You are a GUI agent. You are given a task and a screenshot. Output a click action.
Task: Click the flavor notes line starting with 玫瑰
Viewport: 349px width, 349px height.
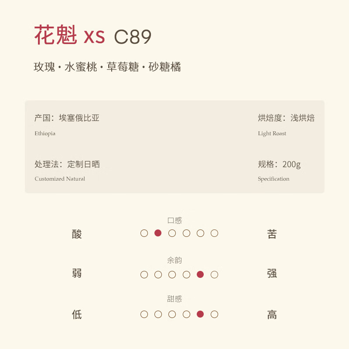(x=107, y=67)
